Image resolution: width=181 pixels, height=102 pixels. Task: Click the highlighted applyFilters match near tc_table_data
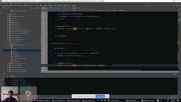click(75, 29)
